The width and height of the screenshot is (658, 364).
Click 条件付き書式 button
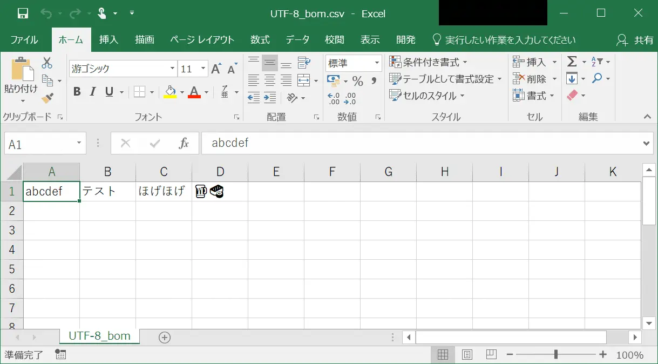tap(429, 62)
